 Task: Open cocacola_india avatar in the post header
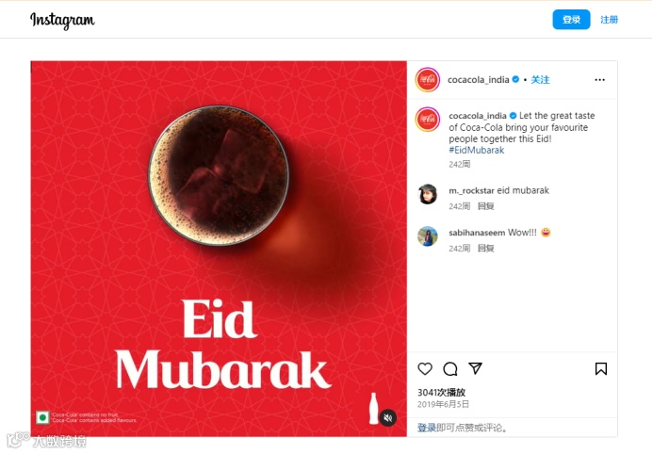click(427, 79)
